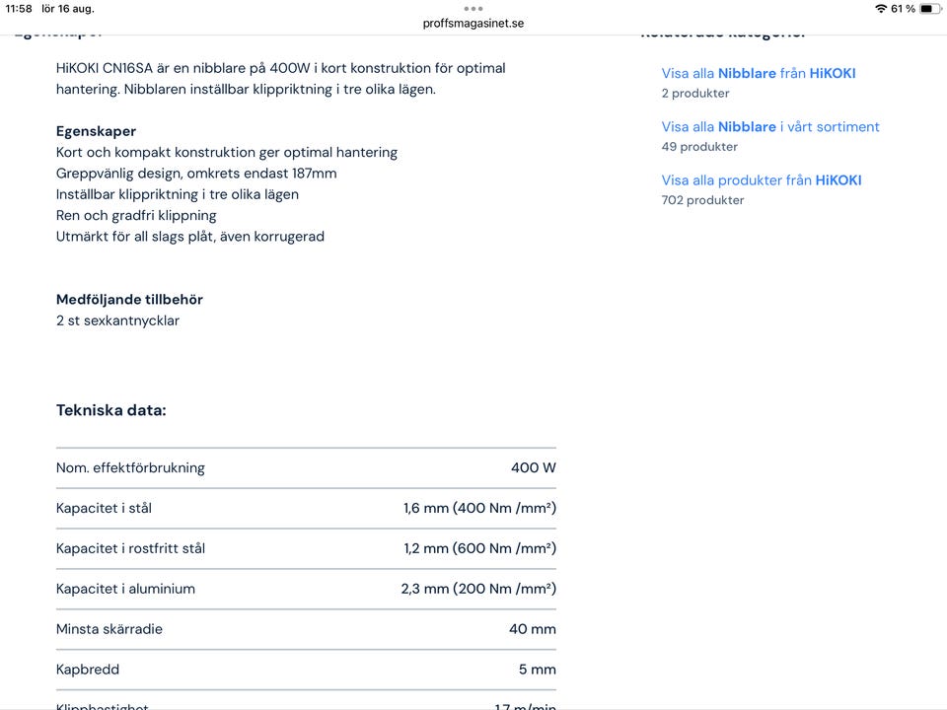Open 'Visa alla Nibblare i vårt sortiment'
This screenshot has width=947, height=710.
tap(770, 127)
